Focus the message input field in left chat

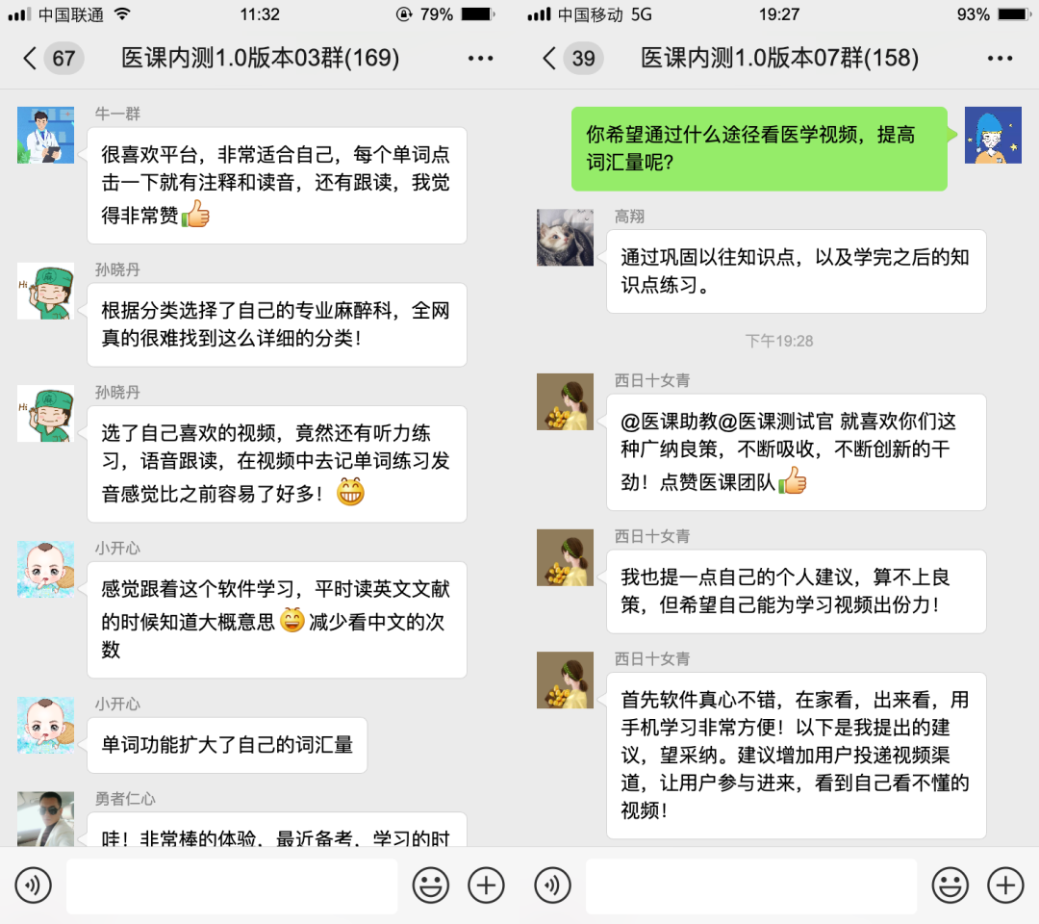click(232, 885)
